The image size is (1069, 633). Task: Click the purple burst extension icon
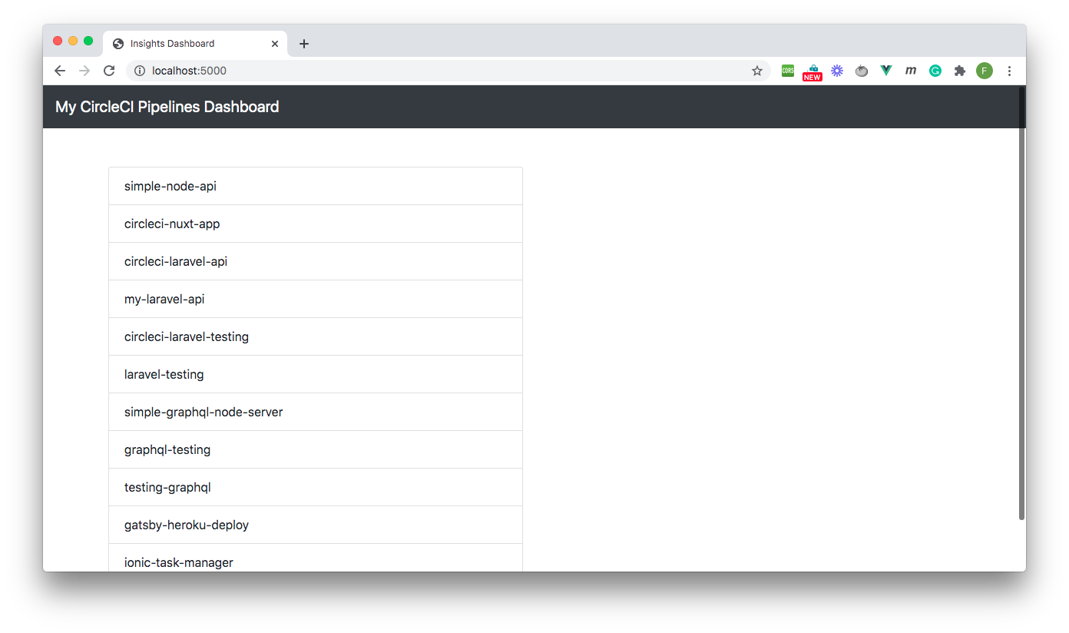tap(836, 70)
